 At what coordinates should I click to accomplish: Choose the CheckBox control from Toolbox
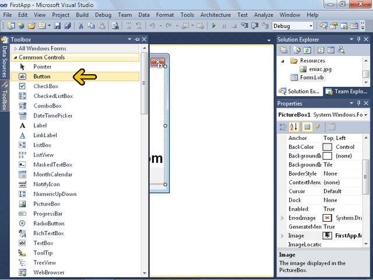click(45, 86)
